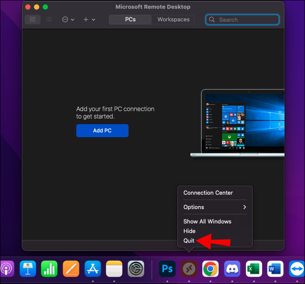Click the search magnifier icon
This screenshot has height=284, width=305.
pyautogui.click(x=212, y=20)
